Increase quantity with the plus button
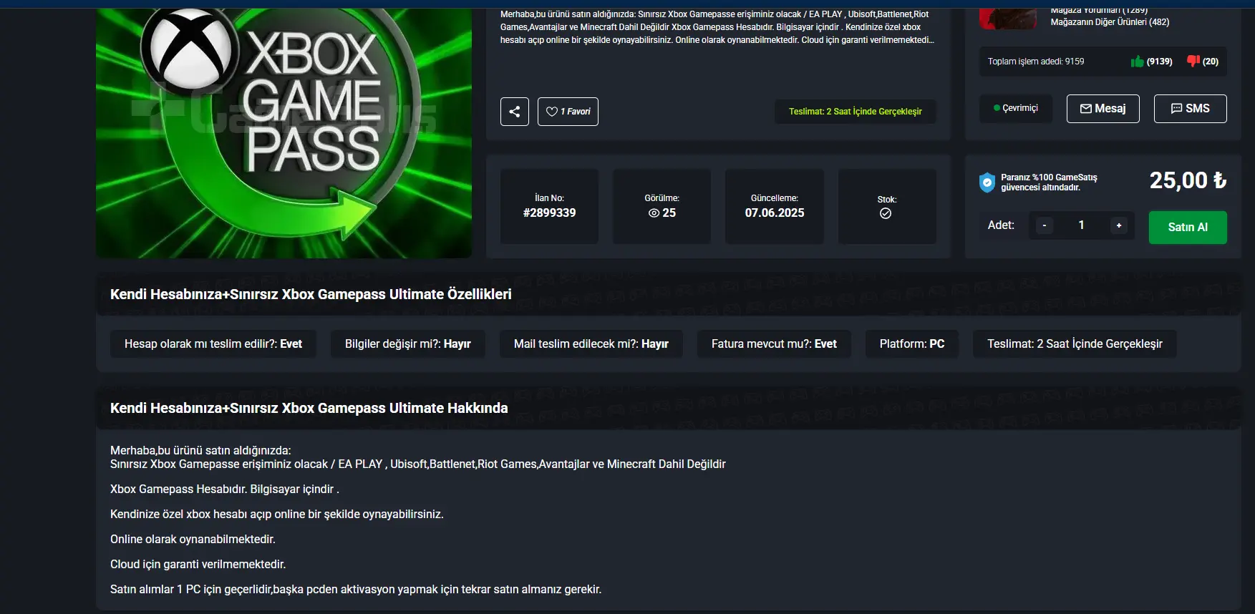This screenshot has width=1255, height=614. coord(1119,225)
